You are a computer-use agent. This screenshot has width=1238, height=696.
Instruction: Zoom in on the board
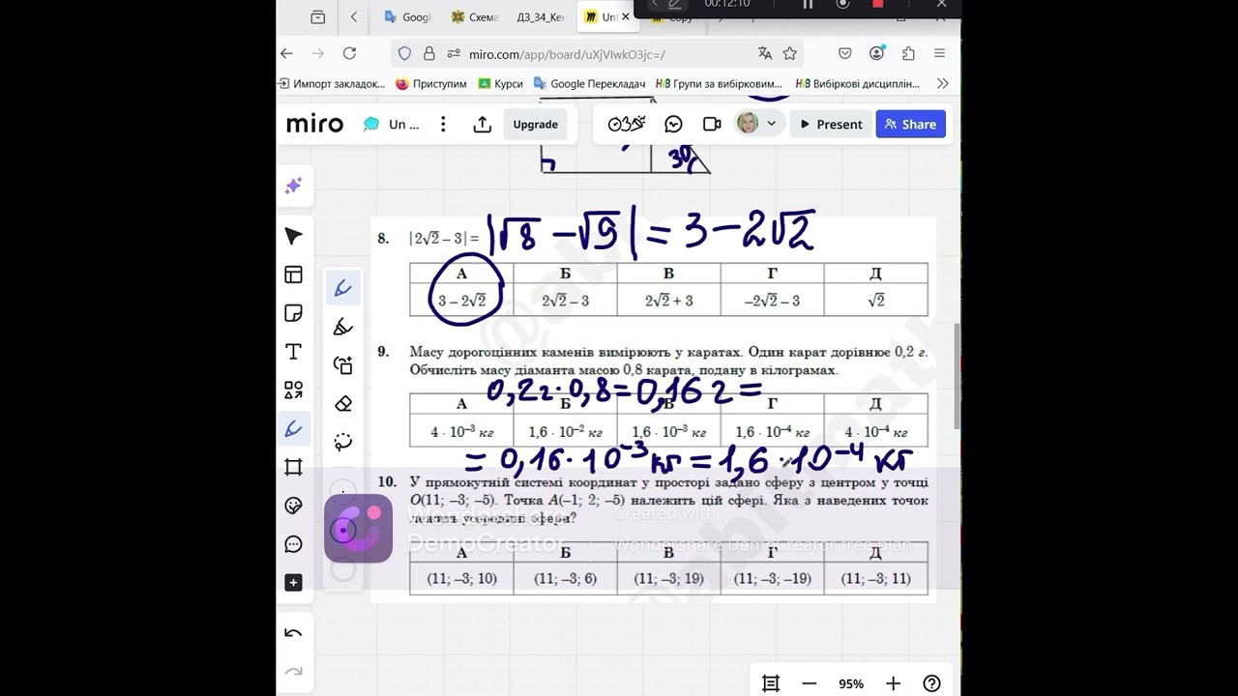[x=893, y=683]
